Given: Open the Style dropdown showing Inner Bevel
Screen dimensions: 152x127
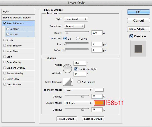Looking at the screenshot, I should point(76,19).
